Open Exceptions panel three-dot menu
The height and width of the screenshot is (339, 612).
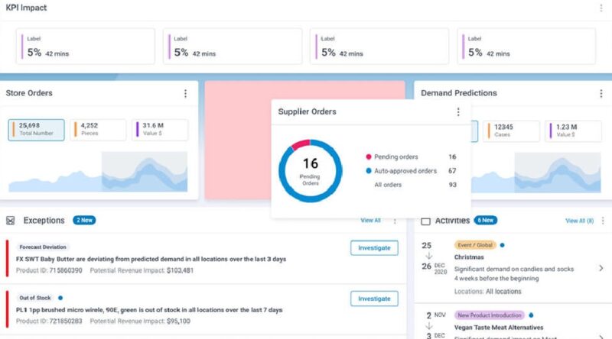tap(395, 221)
